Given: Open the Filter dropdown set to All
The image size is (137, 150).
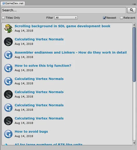Looking at the screenshot, I should click(x=66, y=18).
